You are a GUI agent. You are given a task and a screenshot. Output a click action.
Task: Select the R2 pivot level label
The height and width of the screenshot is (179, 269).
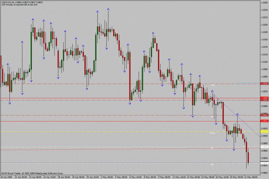coord(212,85)
